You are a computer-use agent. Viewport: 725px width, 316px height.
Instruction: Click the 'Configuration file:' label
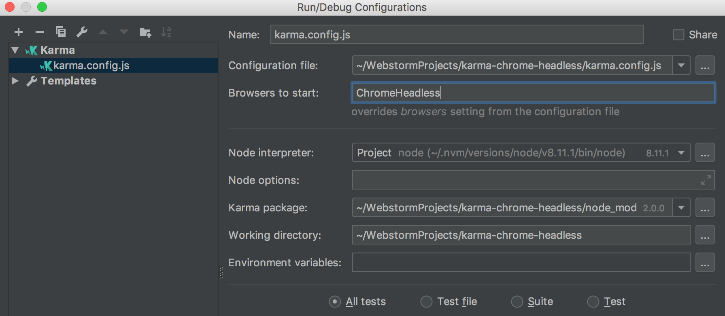click(273, 65)
